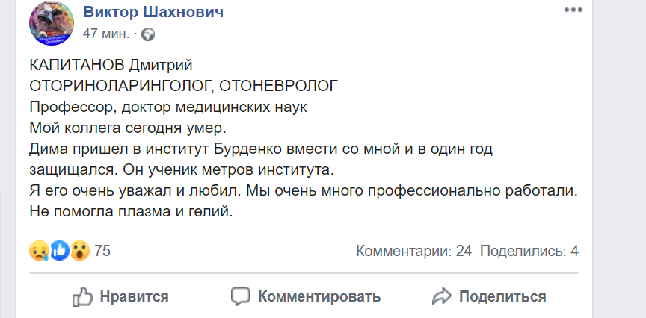The height and width of the screenshot is (318, 646).
Task: Click the speech bubble icon beside Комментировать
Action: 240,296
